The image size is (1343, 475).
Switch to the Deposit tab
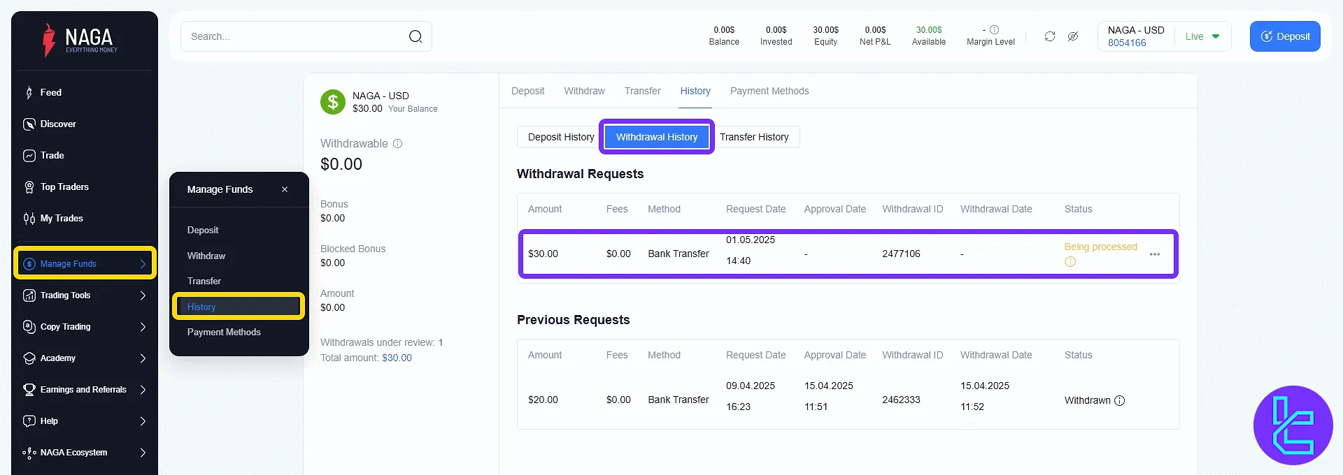527,91
